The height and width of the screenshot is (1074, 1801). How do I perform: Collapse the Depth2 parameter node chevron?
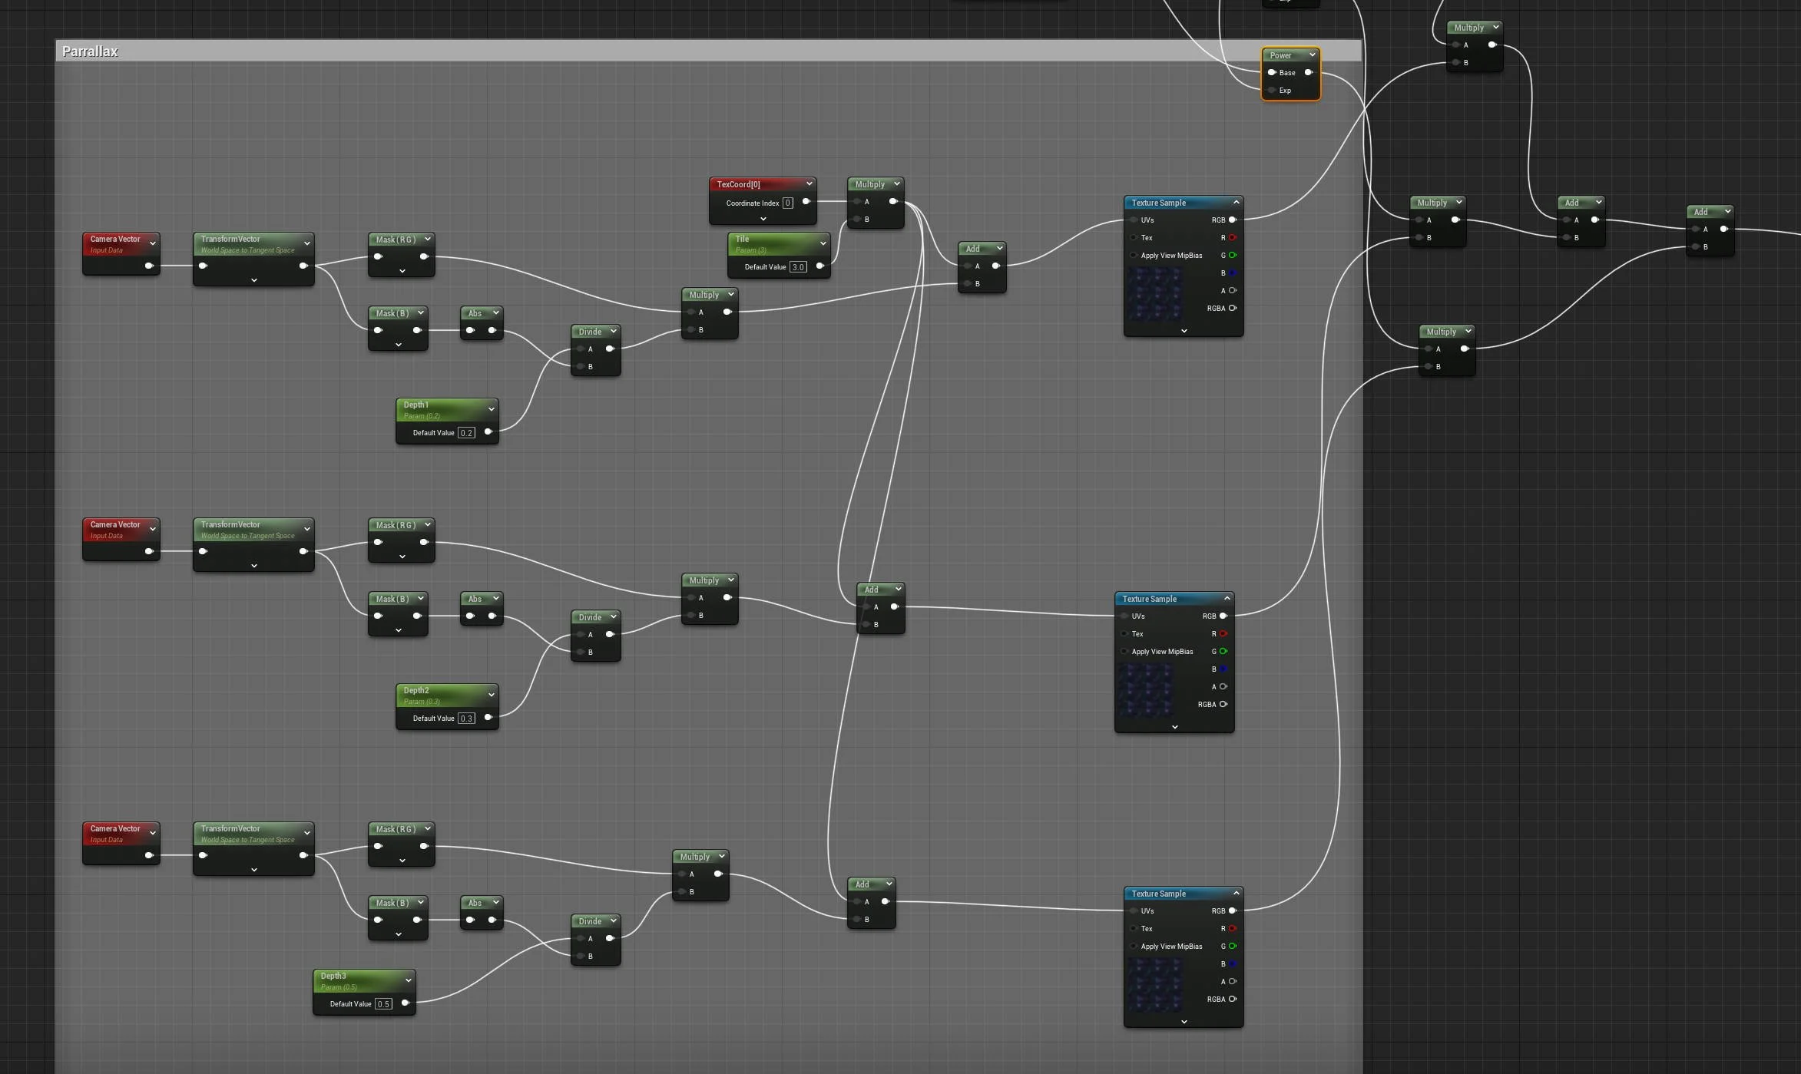pyautogui.click(x=492, y=695)
